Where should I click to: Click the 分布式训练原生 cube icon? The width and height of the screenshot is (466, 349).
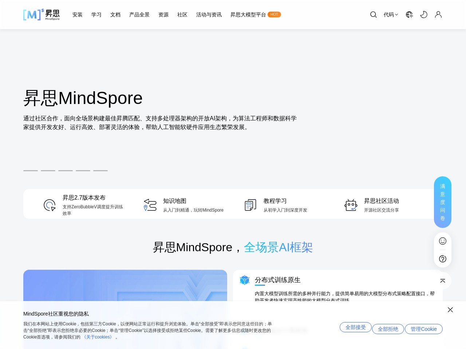click(245, 280)
